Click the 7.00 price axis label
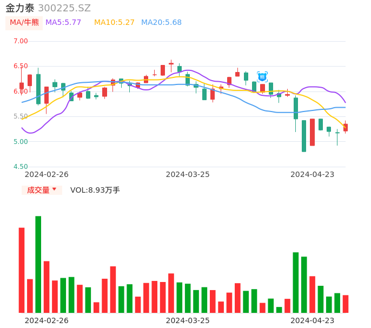Screen dimensions: 371x328 (21, 41)
